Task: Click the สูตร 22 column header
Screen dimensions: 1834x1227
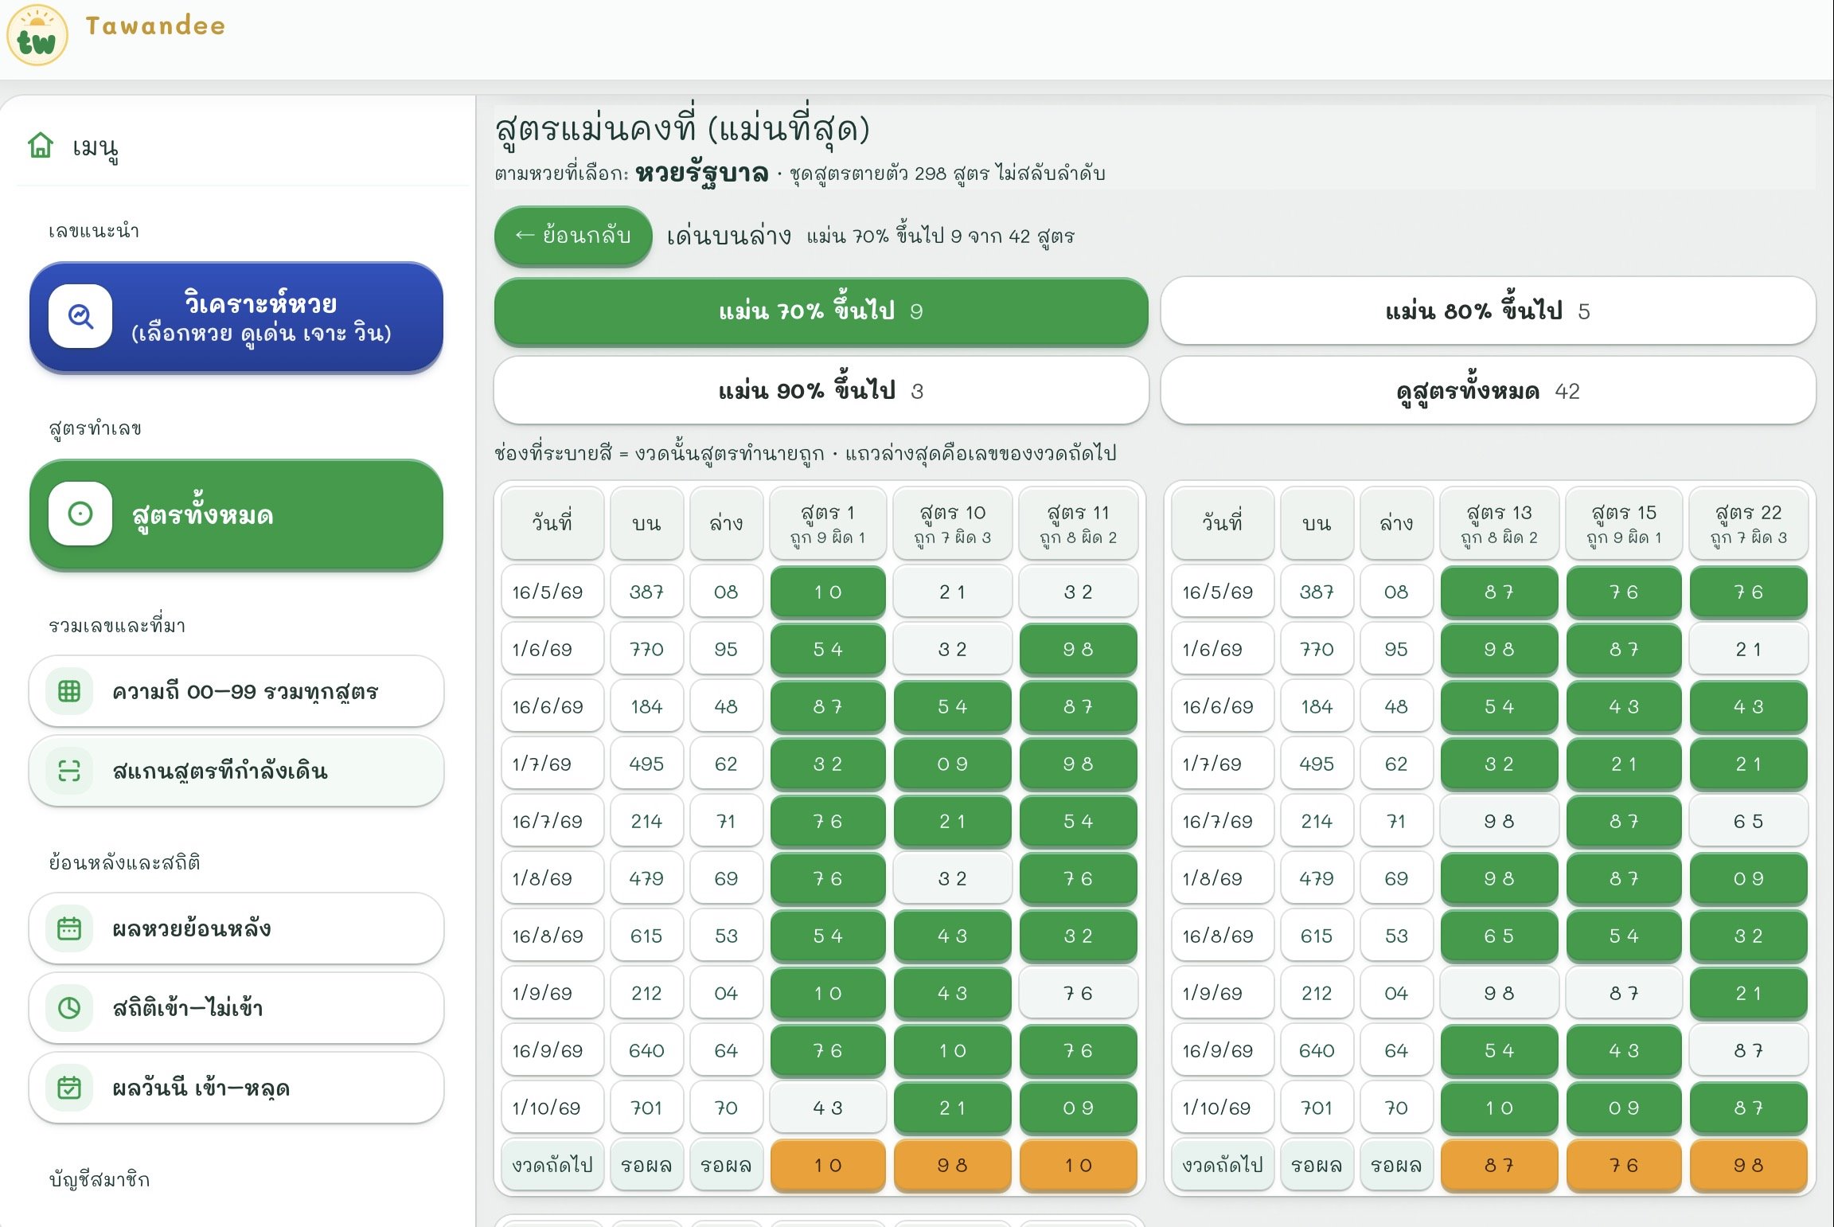Action: [x=1748, y=523]
